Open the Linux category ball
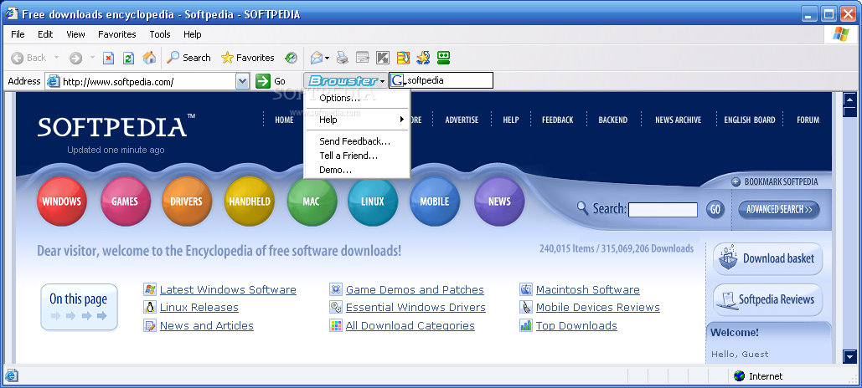The image size is (862, 388). 373,202
